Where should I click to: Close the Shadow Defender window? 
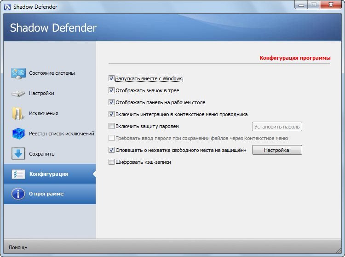point(331,5)
